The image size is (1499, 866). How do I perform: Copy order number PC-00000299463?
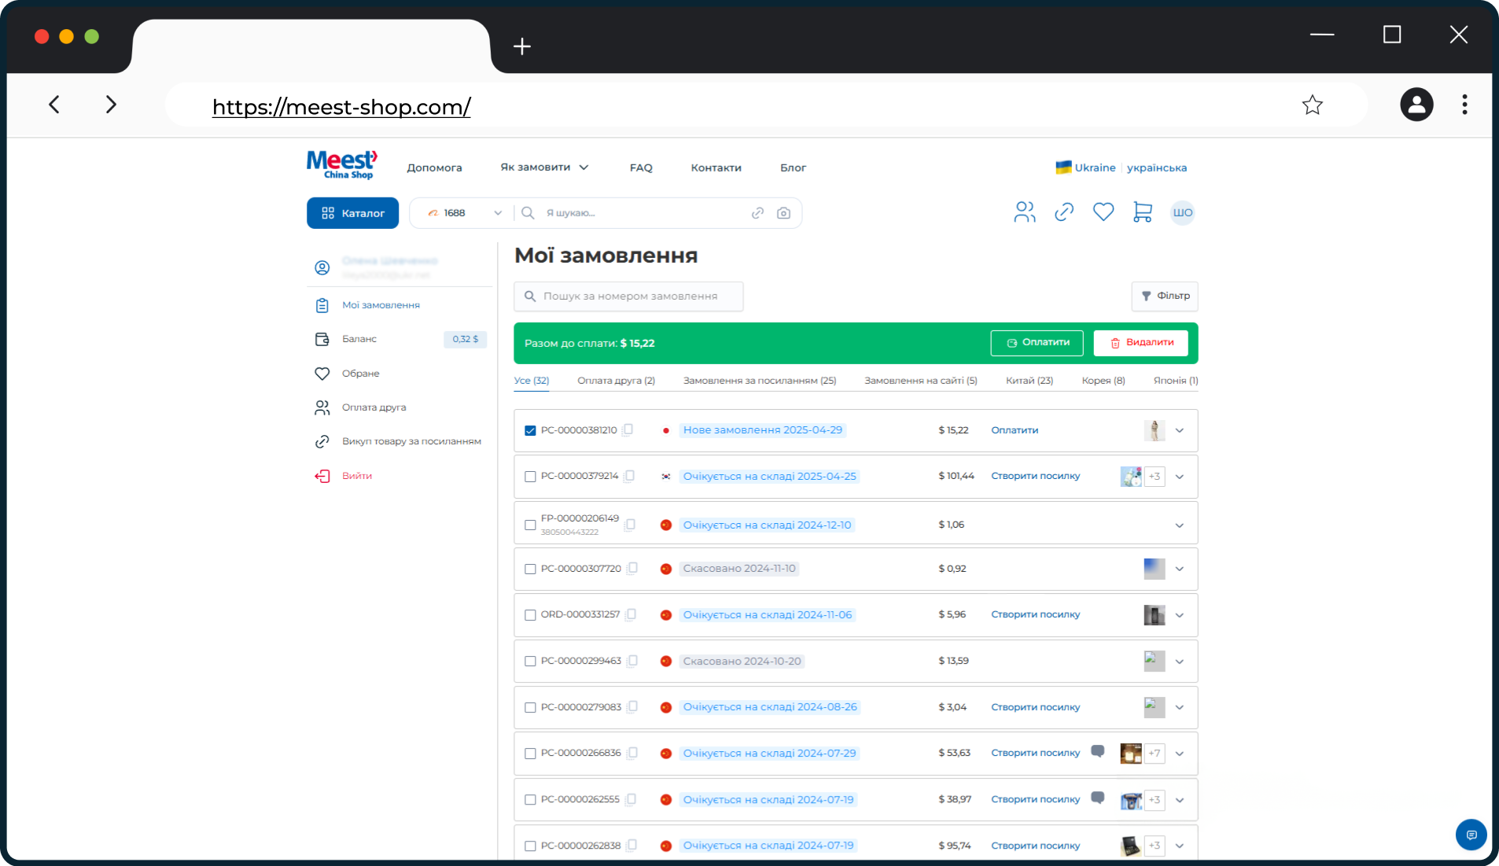click(632, 661)
